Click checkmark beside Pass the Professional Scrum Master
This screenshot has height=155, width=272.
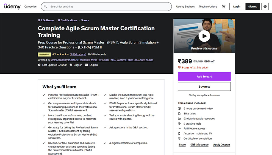pyautogui.click(x=44, y=95)
